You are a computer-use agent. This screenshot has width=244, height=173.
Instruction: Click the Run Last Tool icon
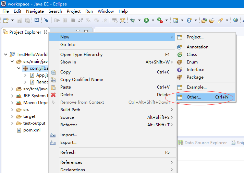160,20
